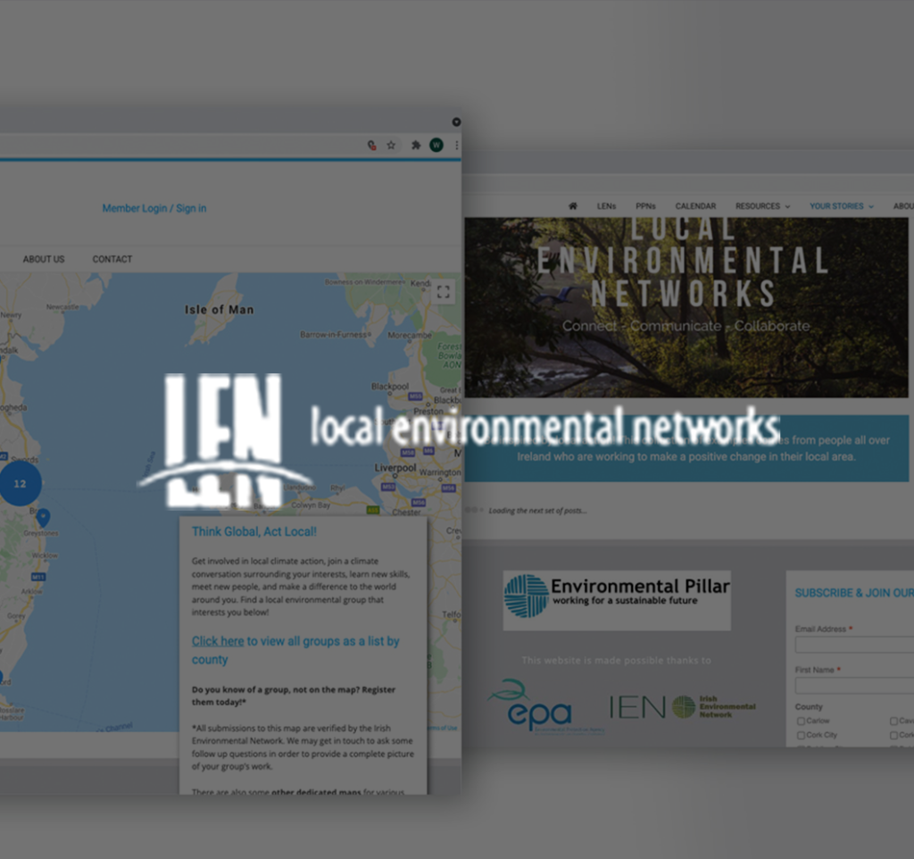Click the Local Environmental Networks hero banner

click(686, 307)
